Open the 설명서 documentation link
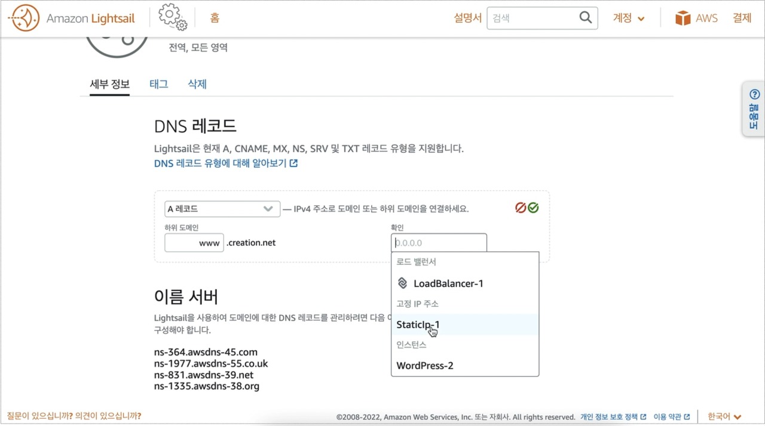The height and width of the screenshot is (426, 765). (467, 18)
